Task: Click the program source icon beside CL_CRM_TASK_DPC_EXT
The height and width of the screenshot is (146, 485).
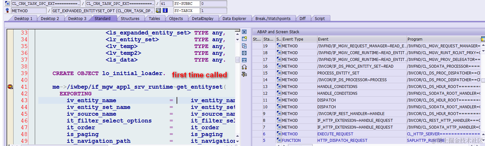Action: 7,4
